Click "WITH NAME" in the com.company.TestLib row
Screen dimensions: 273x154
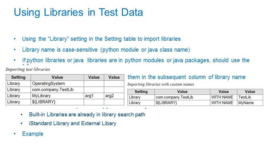[222, 97]
